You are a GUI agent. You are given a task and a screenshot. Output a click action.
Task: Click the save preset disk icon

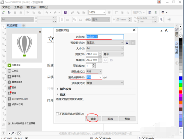127,43
